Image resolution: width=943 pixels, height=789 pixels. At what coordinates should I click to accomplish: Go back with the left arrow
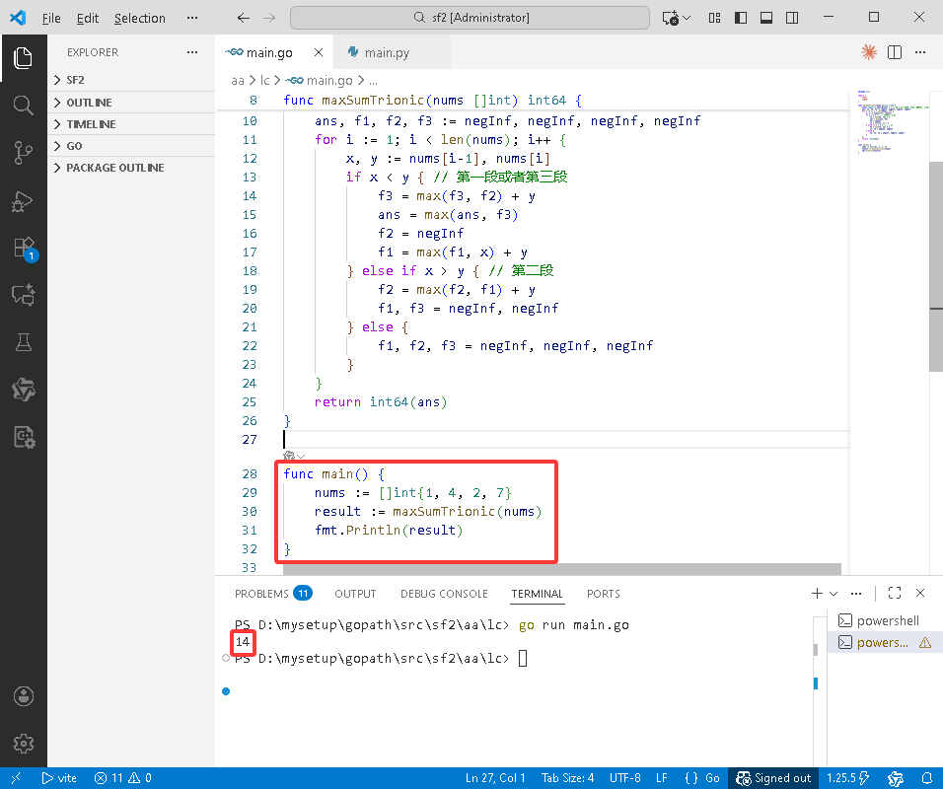(x=243, y=18)
